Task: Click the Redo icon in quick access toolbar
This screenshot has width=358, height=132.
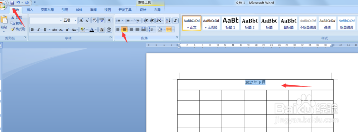Action: [27, 2]
